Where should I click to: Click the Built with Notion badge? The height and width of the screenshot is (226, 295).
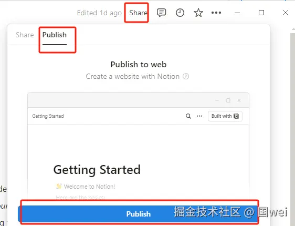(x=225, y=116)
